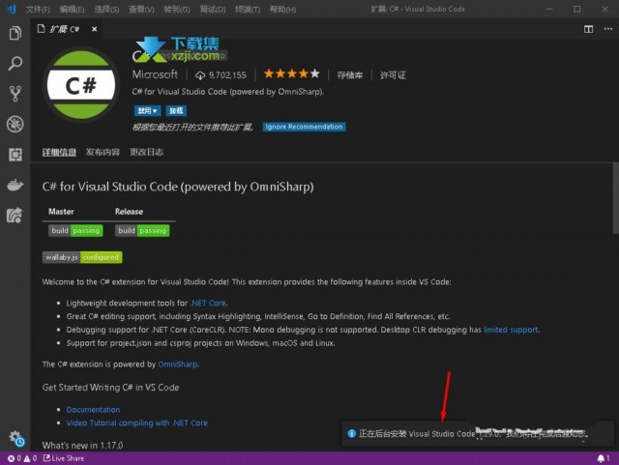Open the OmniSharp link
This screenshot has height=465, width=619.
coord(178,364)
